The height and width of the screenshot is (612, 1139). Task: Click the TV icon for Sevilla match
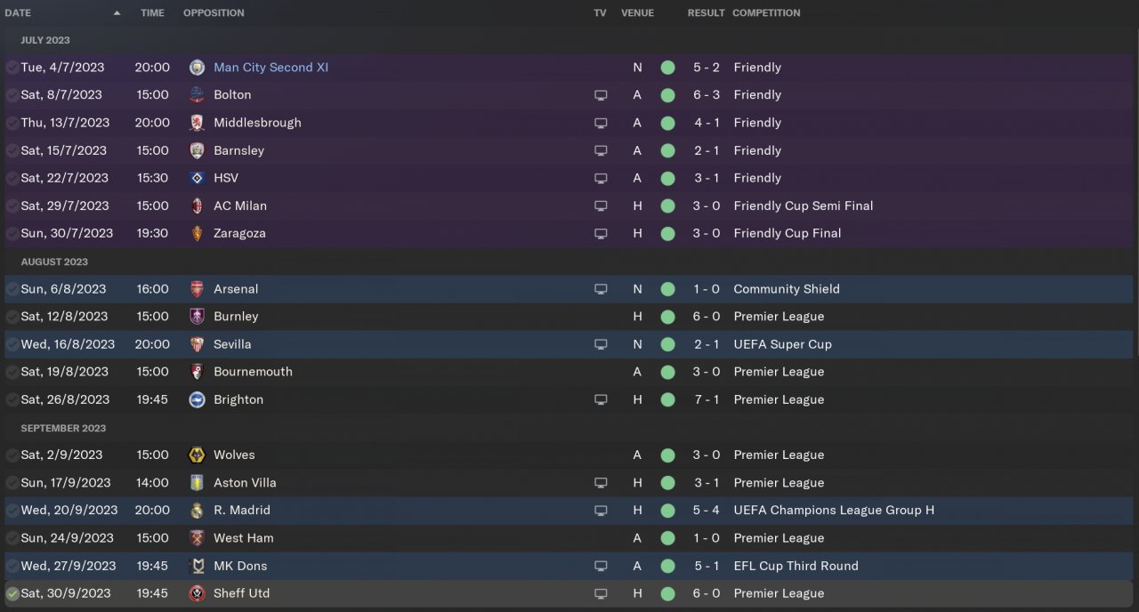[x=601, y=344]
